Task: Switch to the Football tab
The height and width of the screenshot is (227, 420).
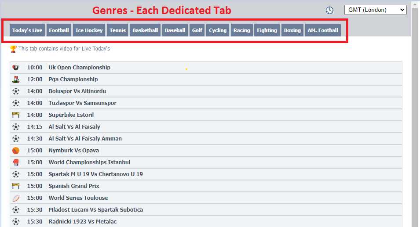Action: pos(59,30)
